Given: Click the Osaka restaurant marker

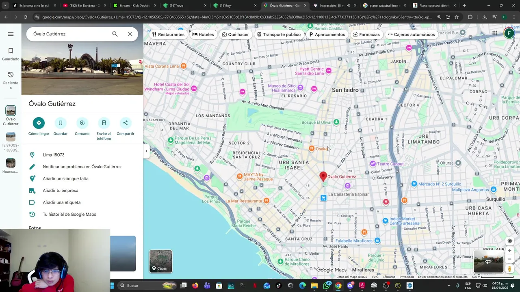Looking at the screenshot, I should (312, 149).
